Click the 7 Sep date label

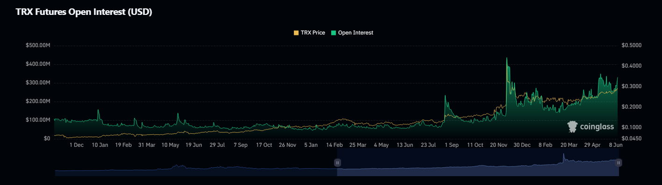[x=241, y=145]
